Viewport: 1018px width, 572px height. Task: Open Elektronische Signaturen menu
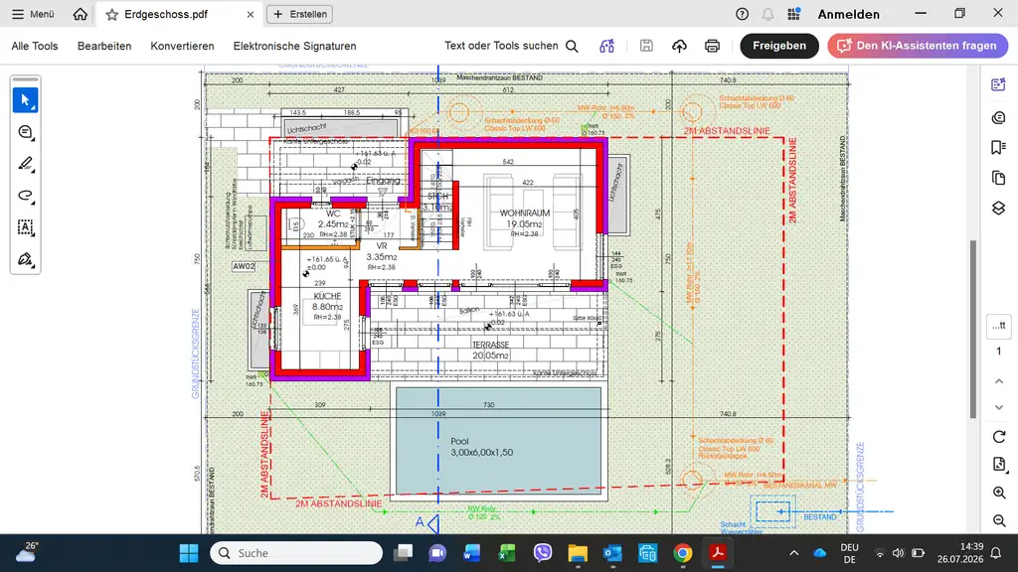coord(294,46)
